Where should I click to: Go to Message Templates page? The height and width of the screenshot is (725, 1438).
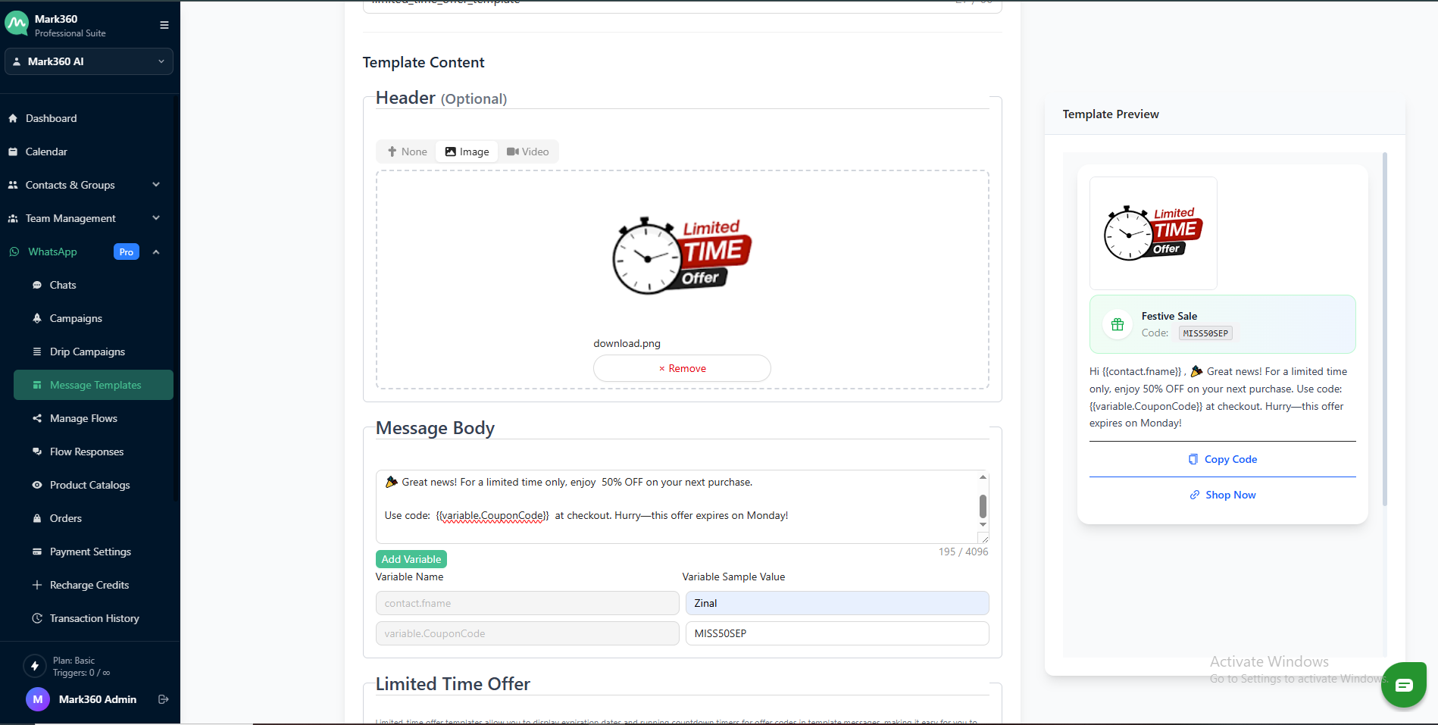coord(95,385)
